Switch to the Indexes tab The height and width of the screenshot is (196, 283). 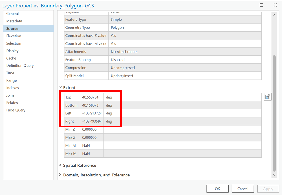point(12,88)
